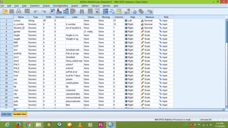The width and height of the screenshot is (228, 128).
Task: Click the 'kcal for 7 days' label cell
Action: click(x=74, y=76)
